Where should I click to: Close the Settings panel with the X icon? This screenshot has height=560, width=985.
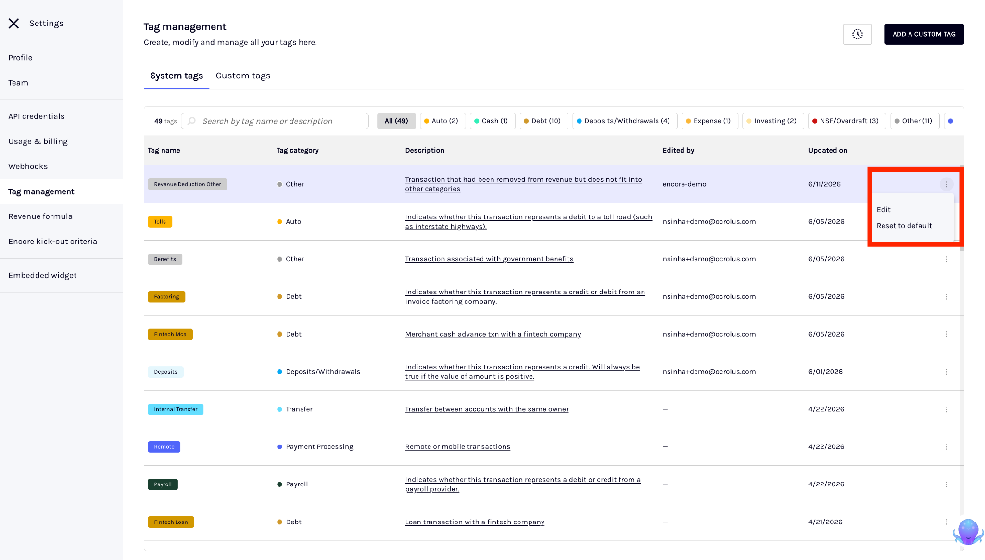pyautogui.click(x=14, y=23)
